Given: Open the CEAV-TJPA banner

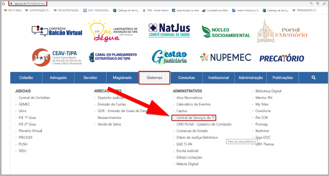Looking at the screenshot, I should (57, 58).
